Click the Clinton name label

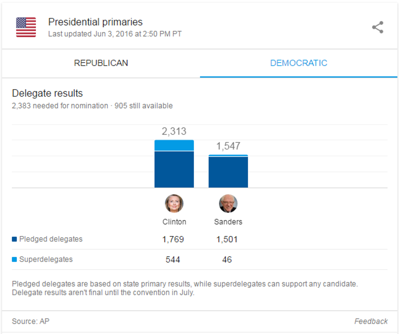174,222
